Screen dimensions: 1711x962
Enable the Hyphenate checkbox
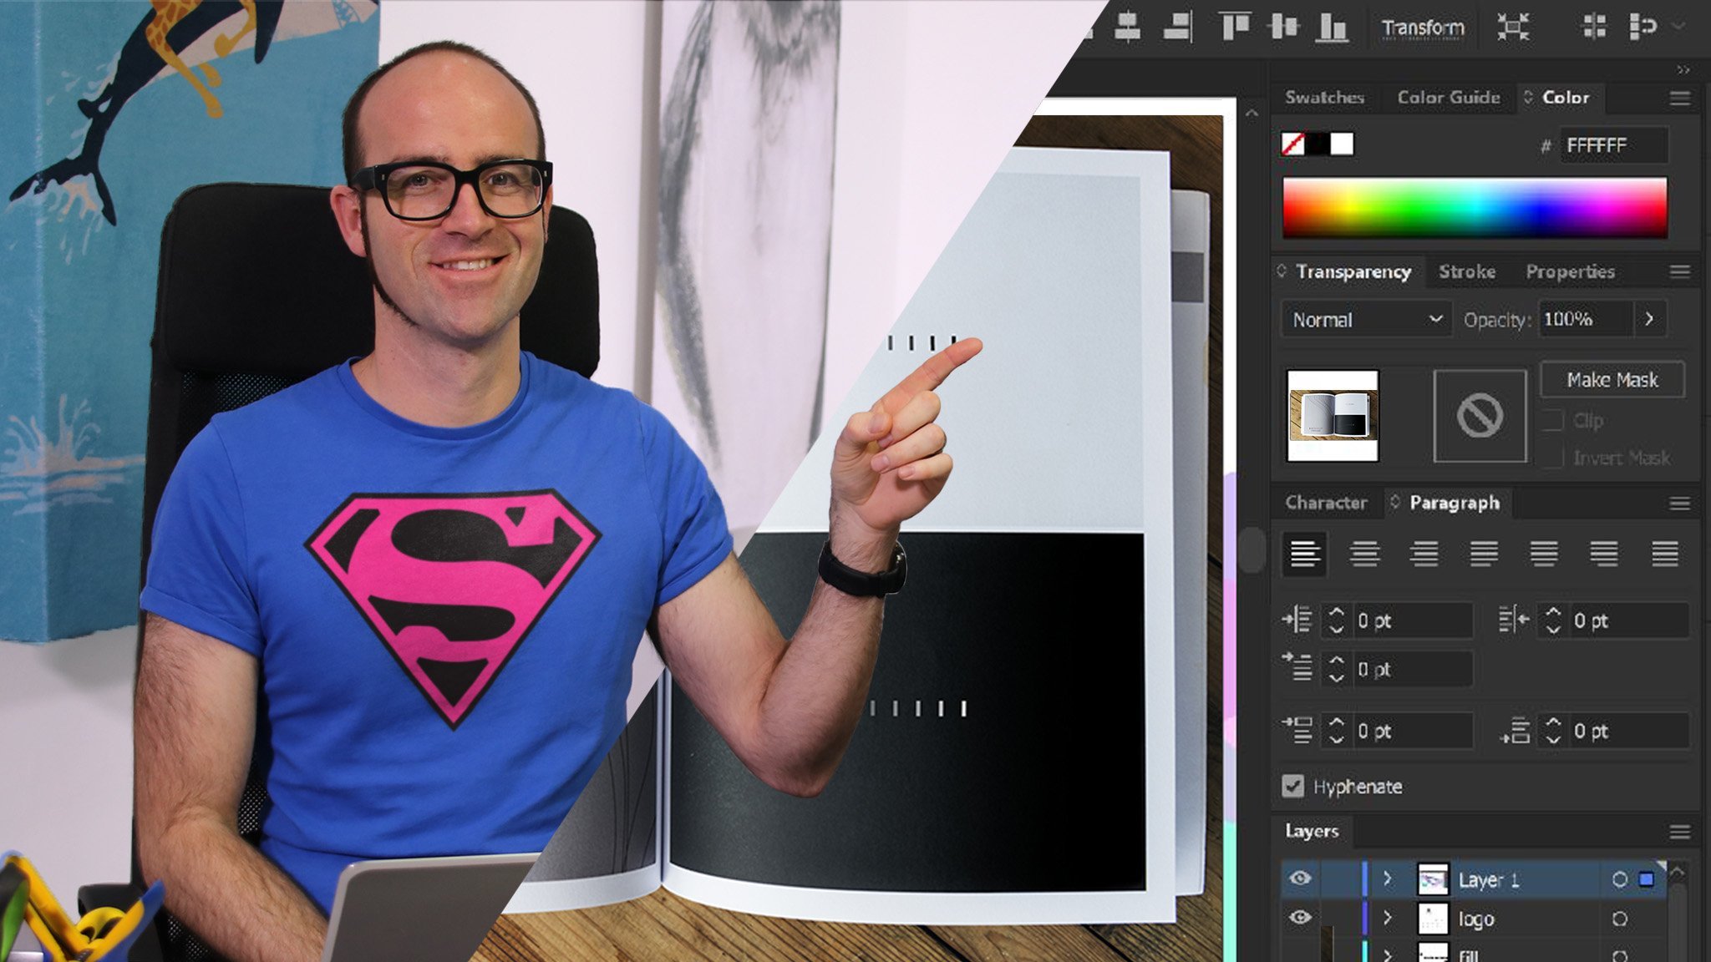tap(1292, 787)
